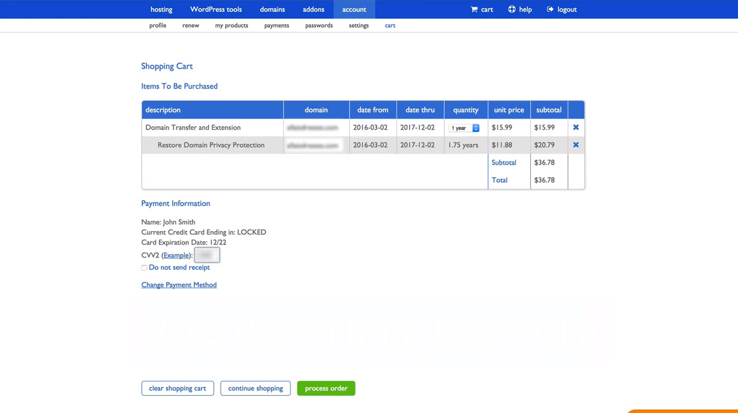Select the cart subtab
The image size is (738, 413).
tap(390, 26)
